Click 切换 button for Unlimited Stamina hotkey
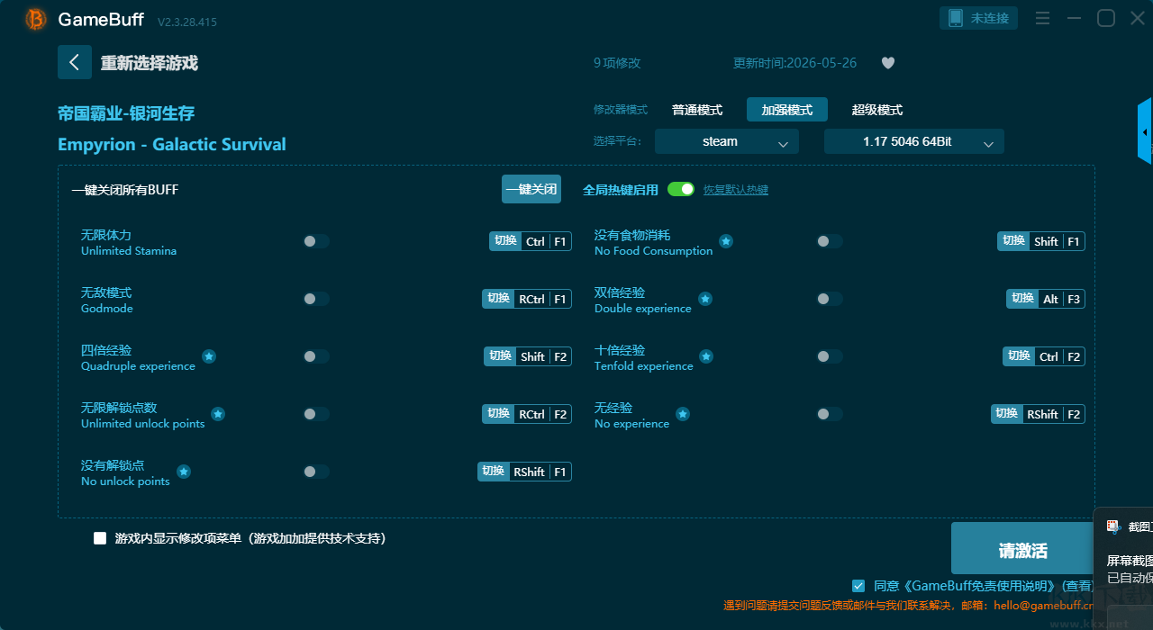Screen dimensions: 1153x630 tap(506, 241)
